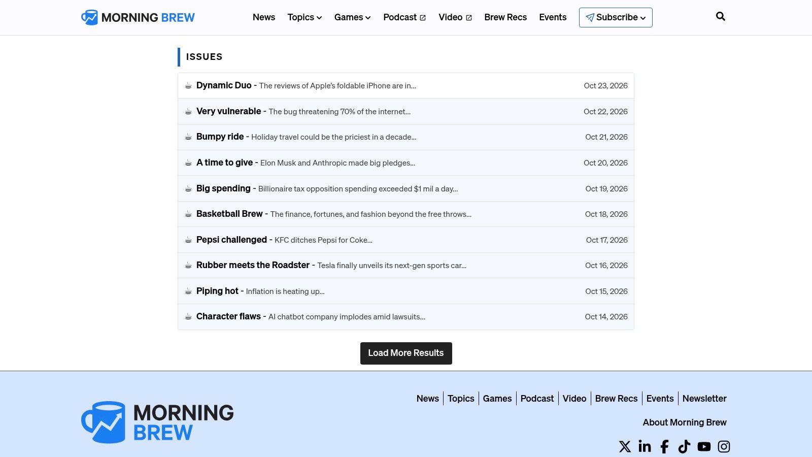This screenshot has height=457, width=812.
Task: Open the footer Topics link
Action: pyautogui.click(x=461, y=399)
